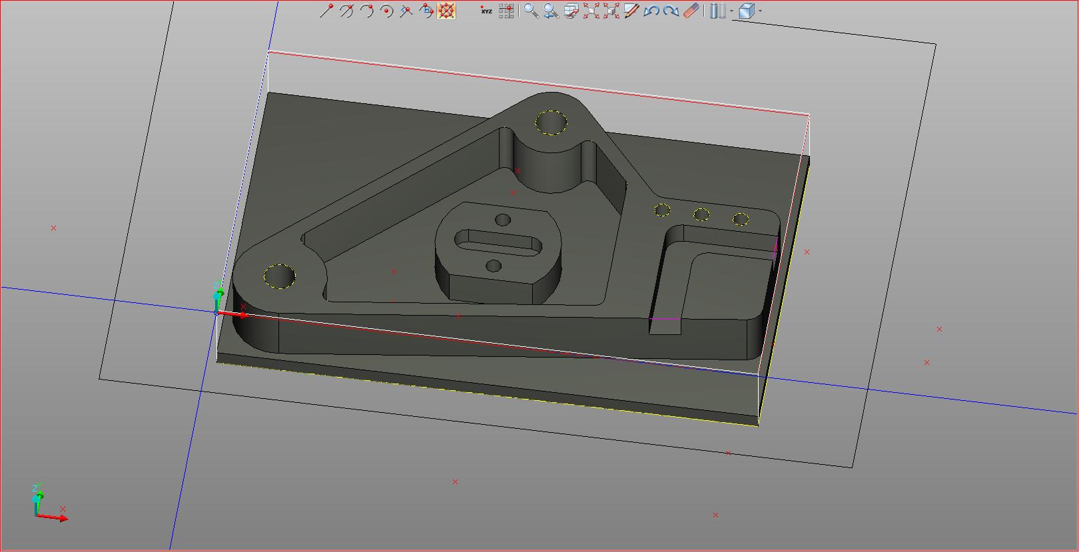
Task: Select the endpoint snap tool
Action: (x=326, y=11)
